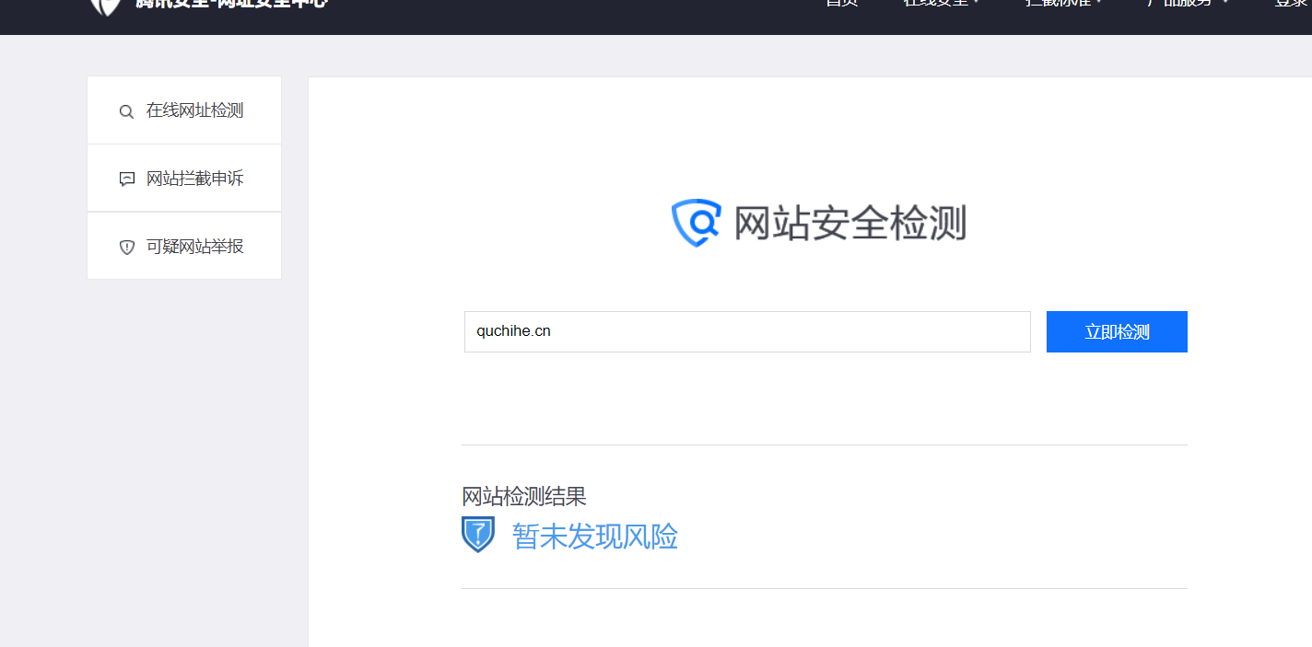Click the 网站安全检测 title text
The height and width of the screenshot is (647, 1312).
(x=849, y=224)
